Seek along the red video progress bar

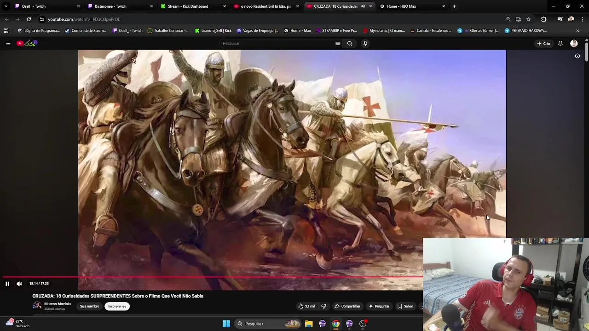click(x=213, y=277)
